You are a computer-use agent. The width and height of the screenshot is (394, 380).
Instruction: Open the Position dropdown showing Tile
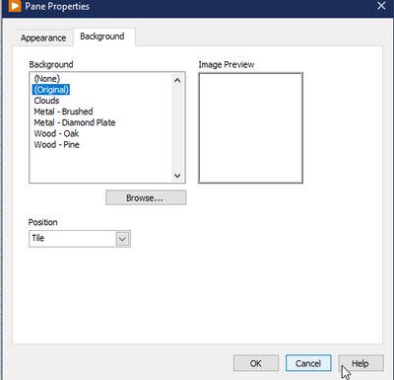tap(80, 239)
